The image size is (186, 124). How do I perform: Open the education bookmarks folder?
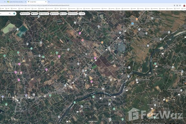(x=87, y=9)
